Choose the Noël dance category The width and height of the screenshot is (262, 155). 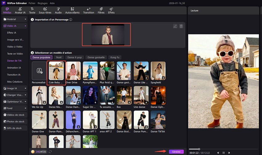tap(58, 57)
